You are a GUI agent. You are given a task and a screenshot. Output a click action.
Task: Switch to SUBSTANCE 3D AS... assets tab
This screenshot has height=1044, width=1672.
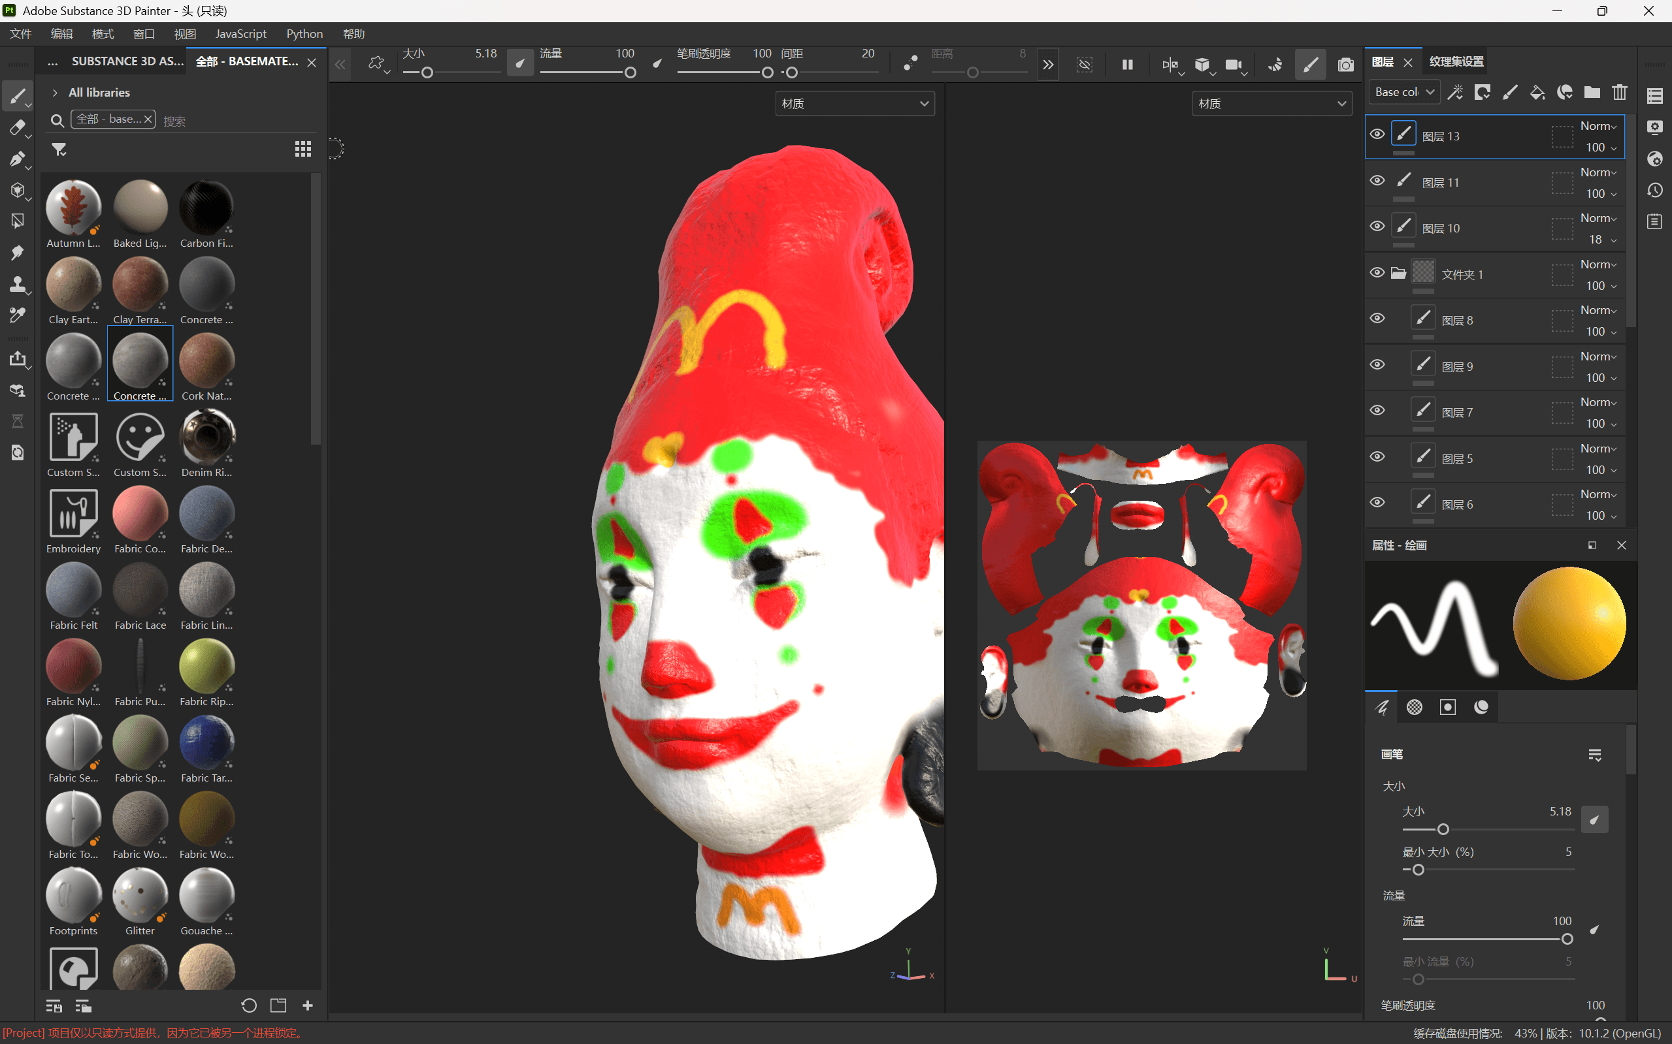coord(128,61)
